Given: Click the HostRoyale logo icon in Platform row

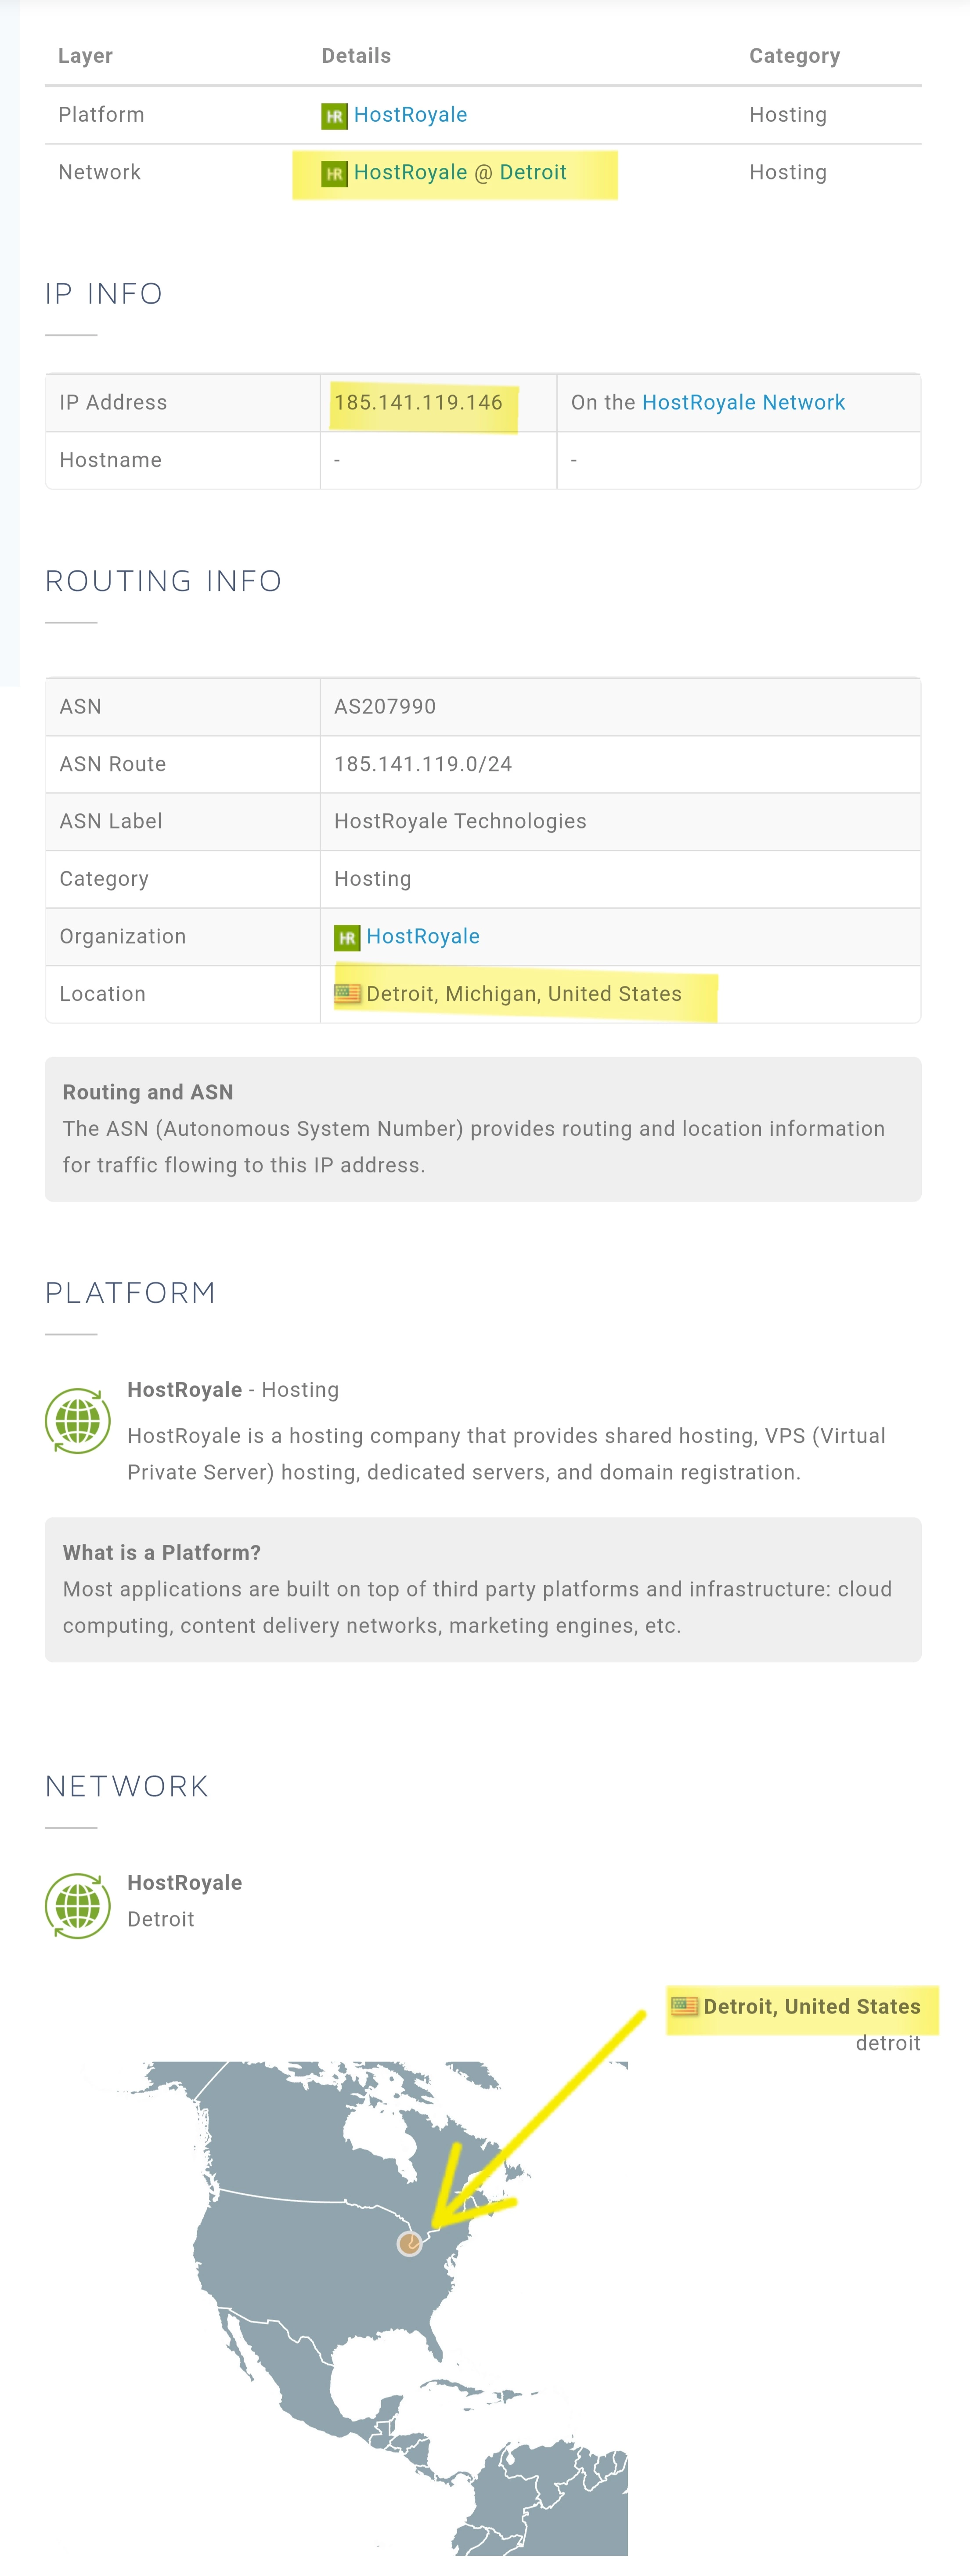Looking at the screenshot, I should (334, 116).
